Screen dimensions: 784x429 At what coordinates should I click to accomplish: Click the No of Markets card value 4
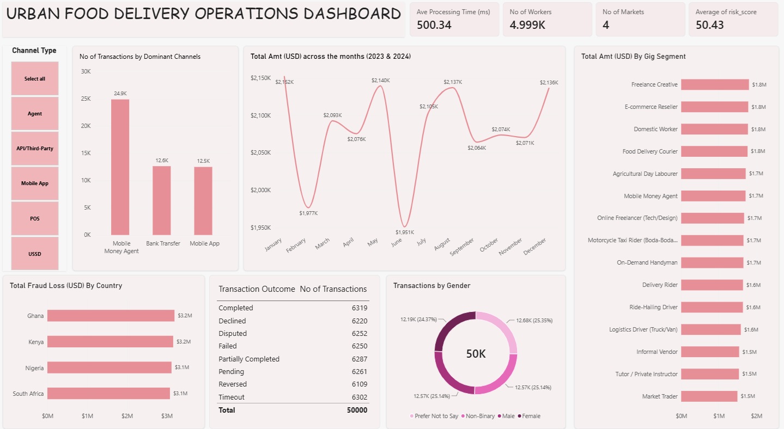[x=606, y=24]
